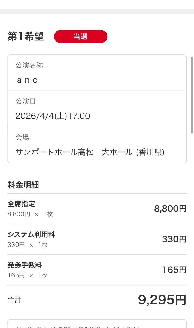
Task: Click the 全席指定 fee item label
Action: pos(21,204)
